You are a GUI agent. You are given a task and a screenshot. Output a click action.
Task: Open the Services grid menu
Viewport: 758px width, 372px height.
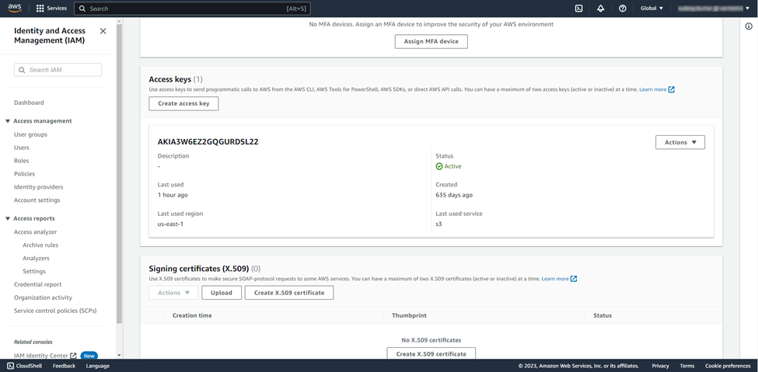click(x=51, y=9)
